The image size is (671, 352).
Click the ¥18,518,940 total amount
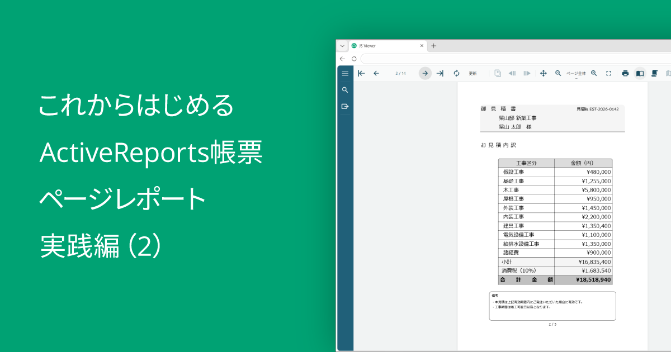594,279
